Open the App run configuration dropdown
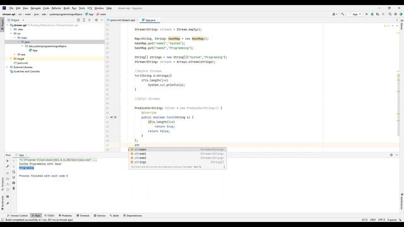 (355, 14)
